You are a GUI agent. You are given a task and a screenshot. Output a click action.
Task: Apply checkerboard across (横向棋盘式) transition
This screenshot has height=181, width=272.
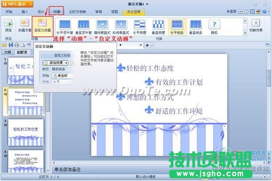click(102, 27)
